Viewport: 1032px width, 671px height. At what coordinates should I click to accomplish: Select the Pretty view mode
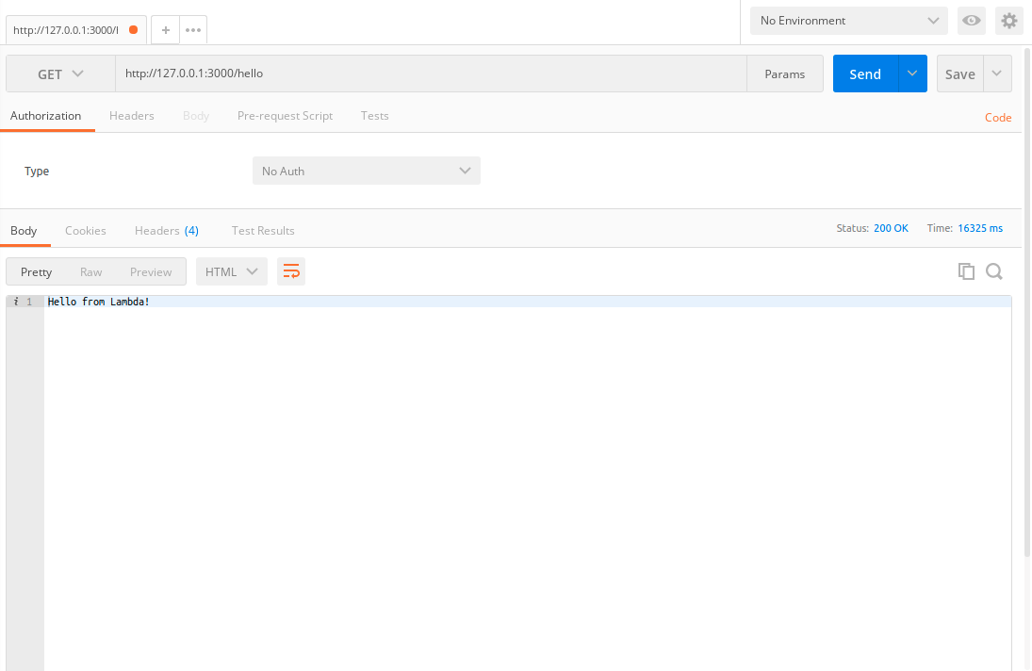tap(36, 271)
